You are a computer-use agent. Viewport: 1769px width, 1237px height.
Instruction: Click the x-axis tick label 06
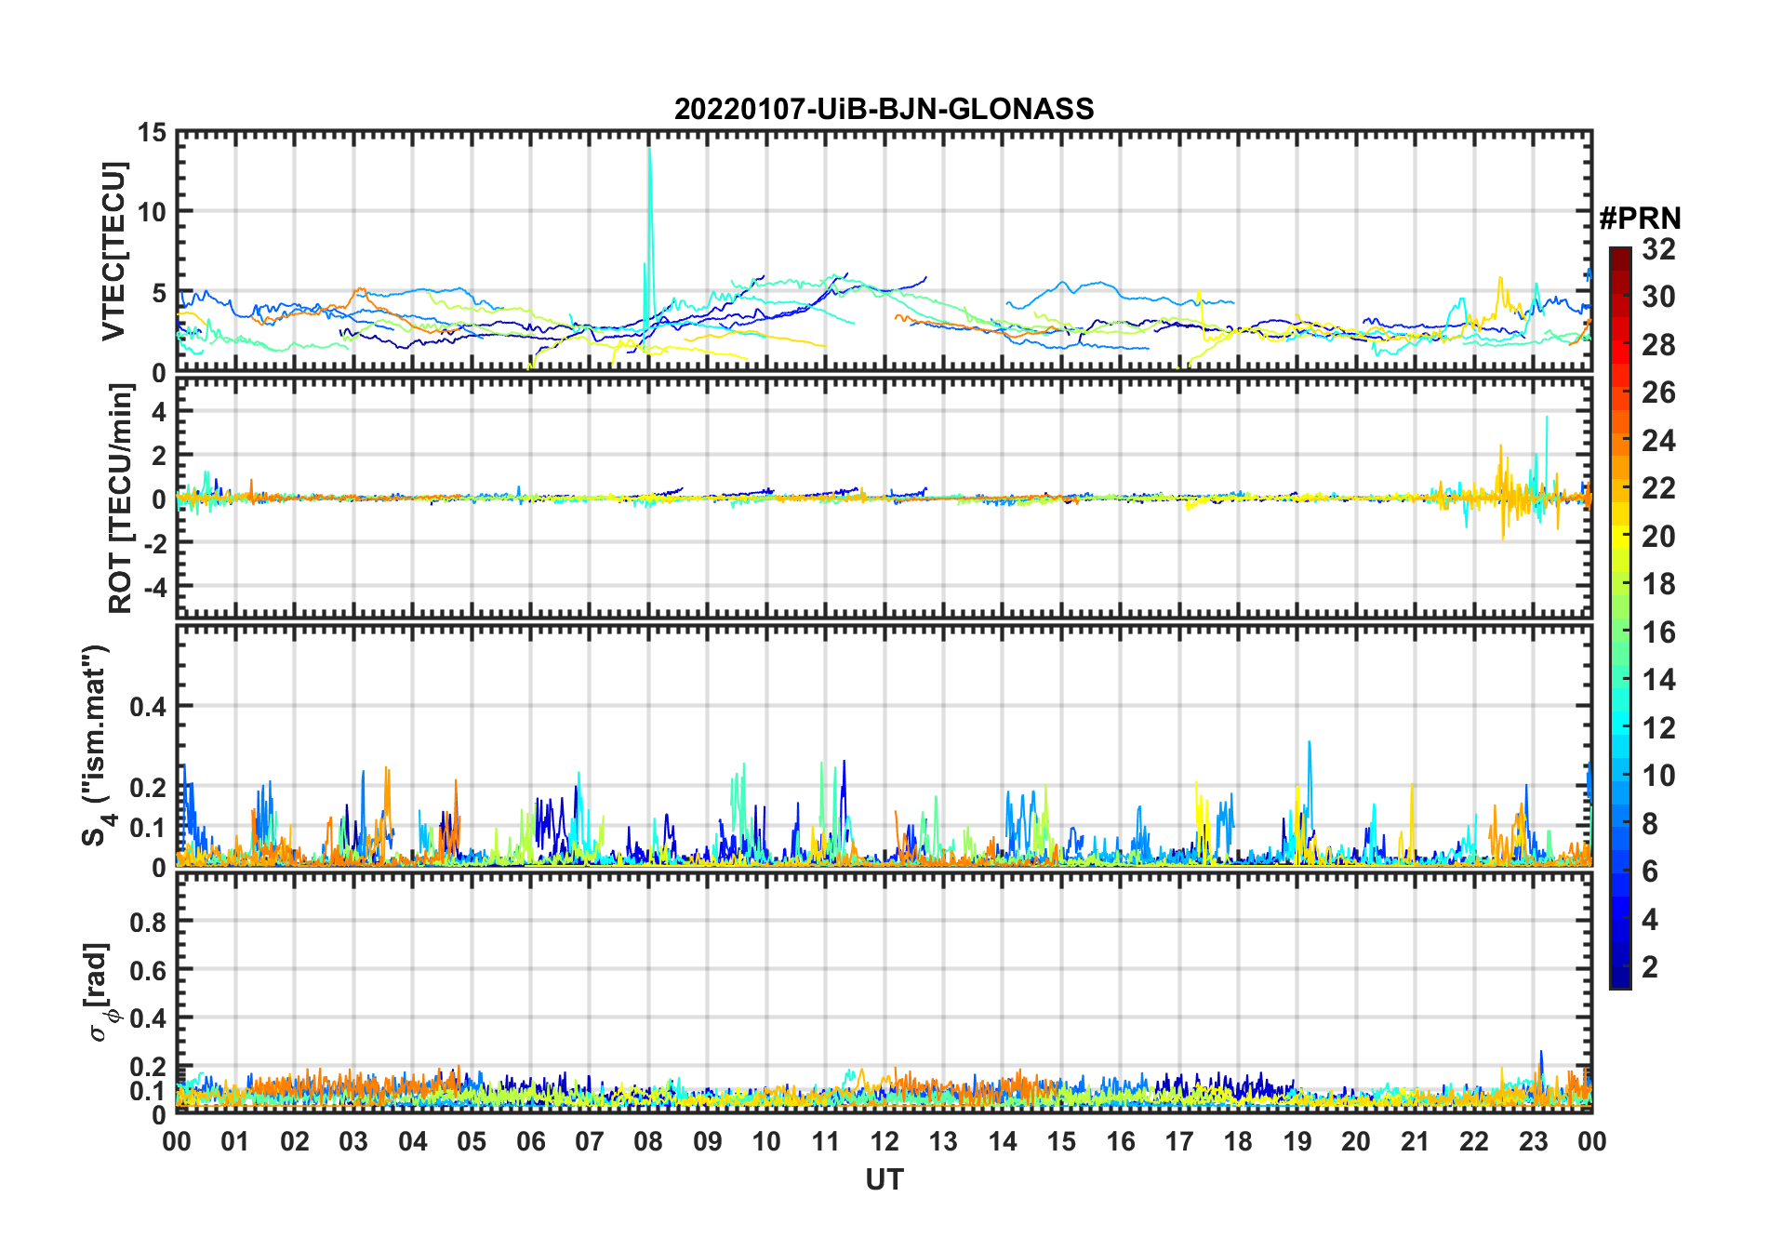pos(530,1141)
